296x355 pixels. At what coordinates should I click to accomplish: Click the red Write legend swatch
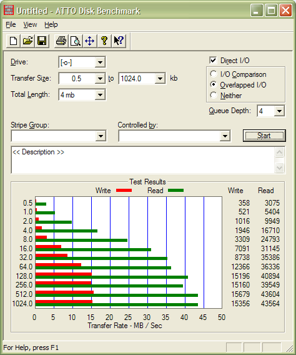(x=124, y=191)
